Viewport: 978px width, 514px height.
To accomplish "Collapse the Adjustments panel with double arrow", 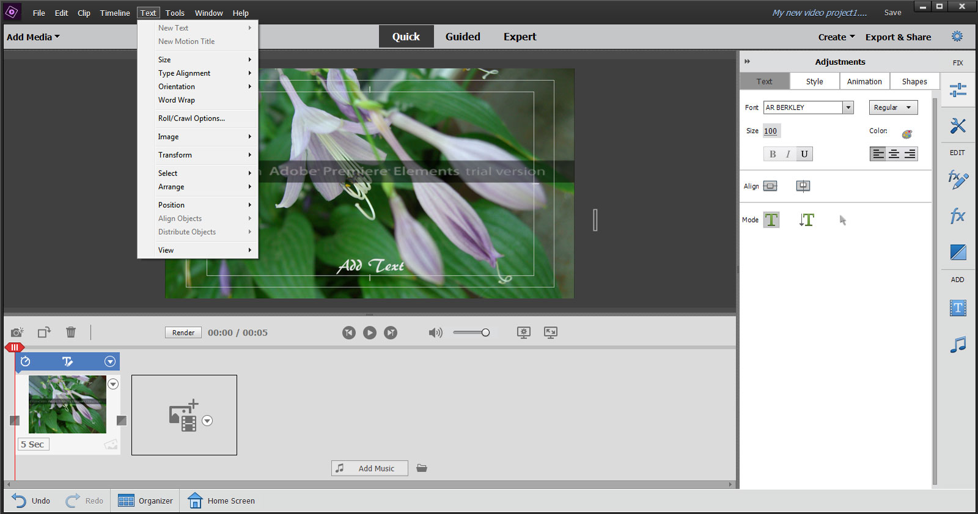I will (x=747, y=61).
